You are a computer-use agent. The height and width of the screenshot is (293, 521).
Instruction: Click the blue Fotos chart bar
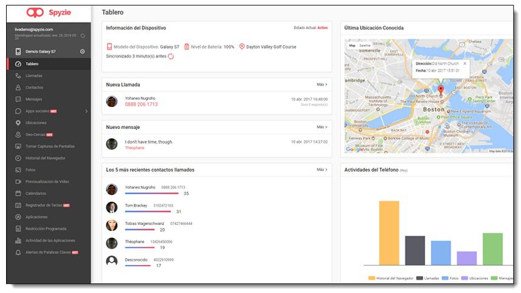441,253
